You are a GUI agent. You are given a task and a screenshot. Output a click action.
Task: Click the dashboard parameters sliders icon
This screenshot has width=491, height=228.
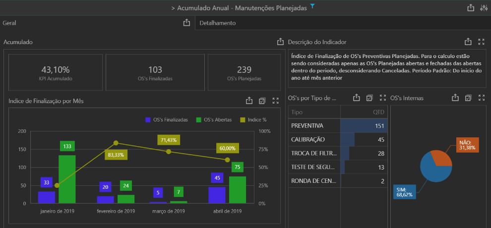[484, 8]
